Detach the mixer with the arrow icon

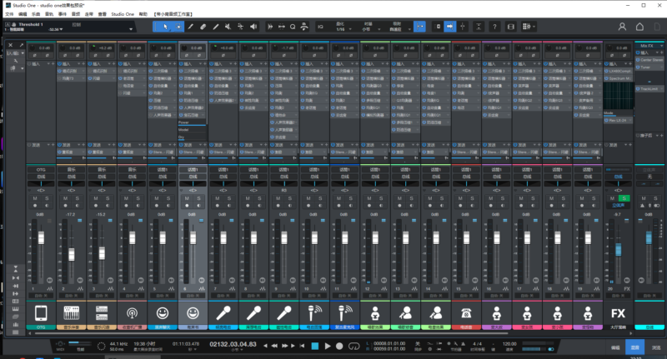pyautogui.click(x=22, y=45)
